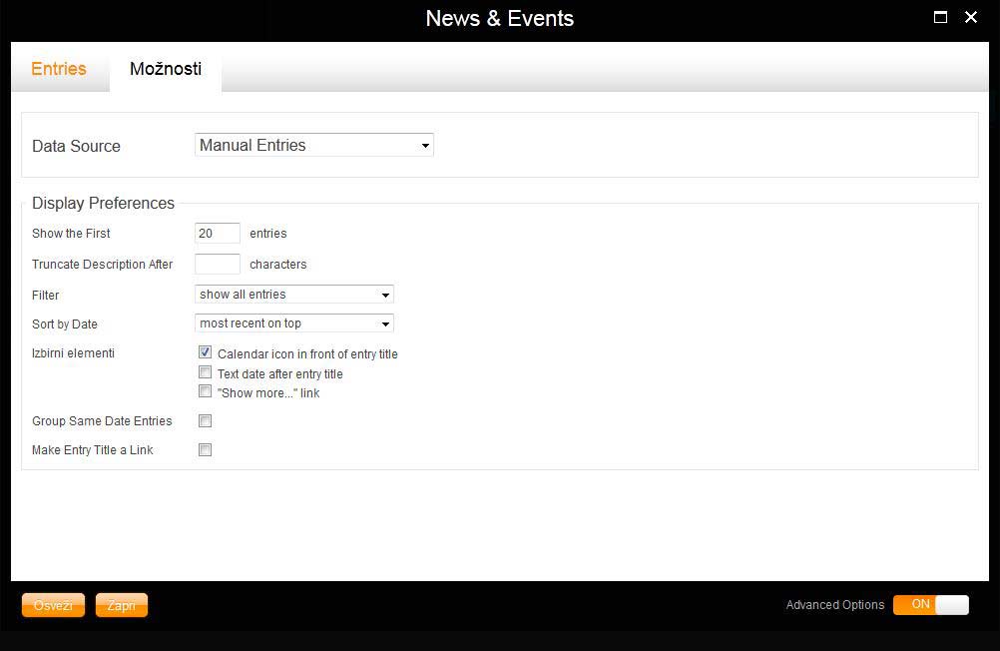The width and height of the screenshot is (1000, 651).
Task: Select the Možnosti tab
Action: pyautogui.click(x=166, y=69)
